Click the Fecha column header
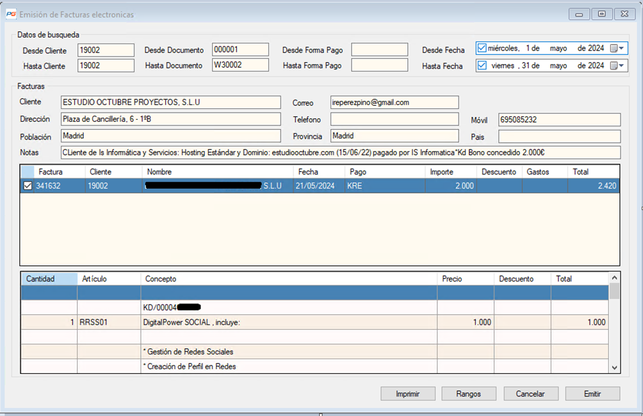Screen dimensions: 643x416 319,172
